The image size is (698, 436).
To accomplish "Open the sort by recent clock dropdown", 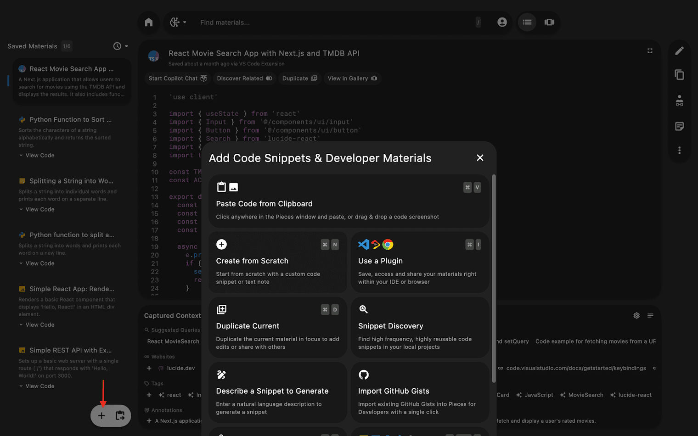I will point(121,46).
